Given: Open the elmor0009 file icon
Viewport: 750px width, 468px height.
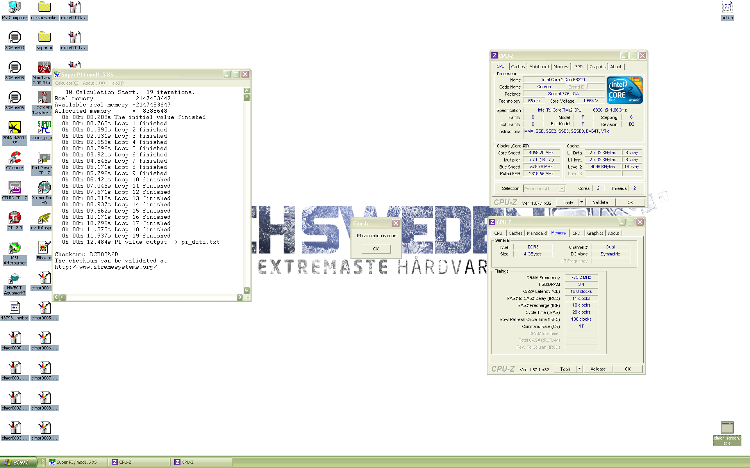Looking at the screenshot, I should [44, 431].
